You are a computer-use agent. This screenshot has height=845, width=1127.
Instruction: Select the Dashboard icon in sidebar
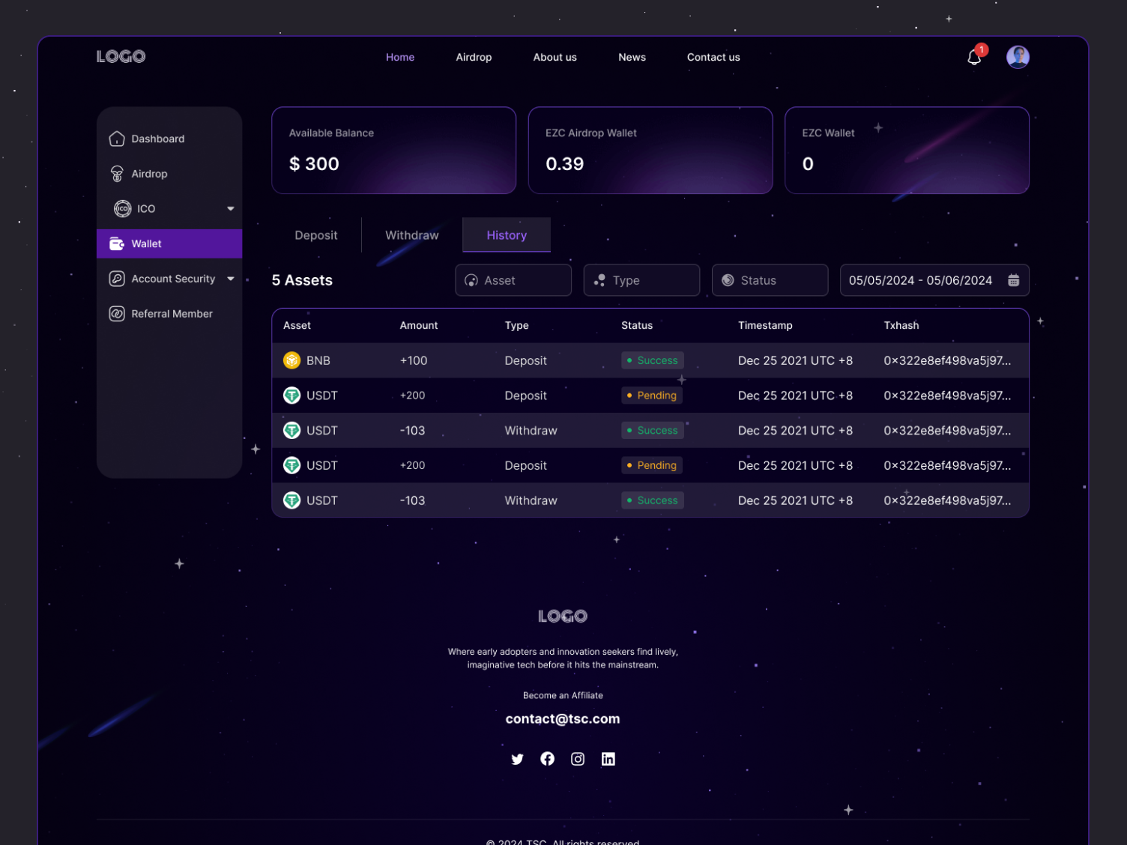(117, 139)
